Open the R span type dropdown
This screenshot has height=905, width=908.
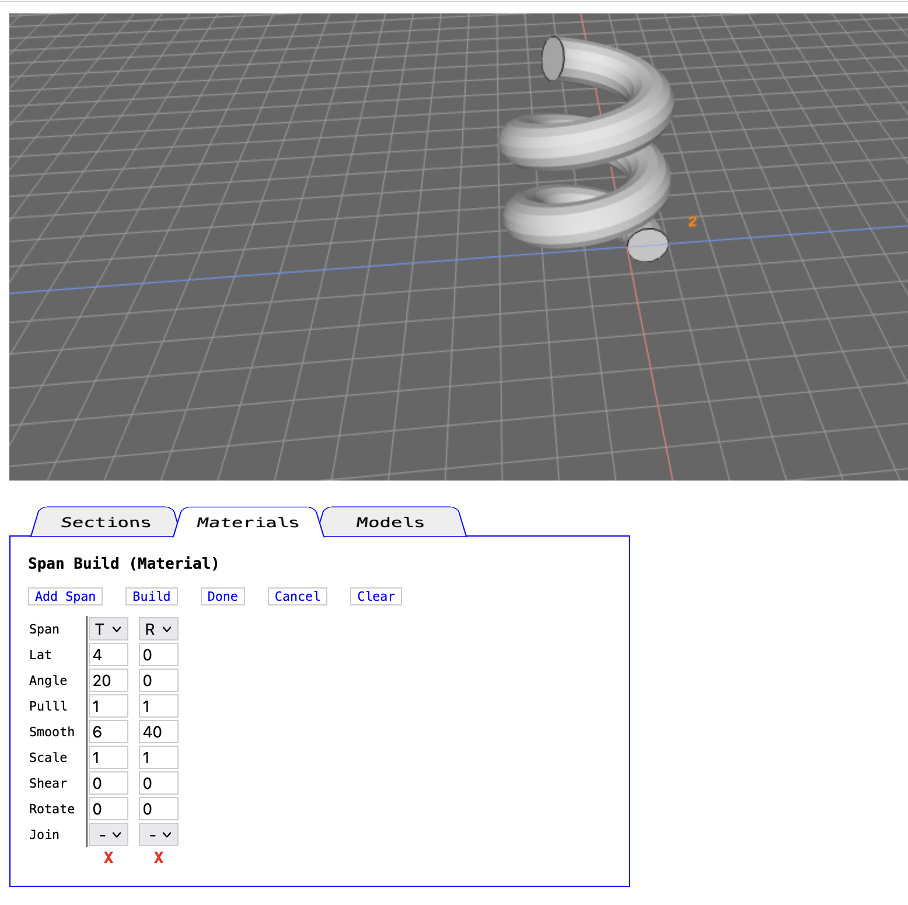pyautogui.click(x=158, y=629)
